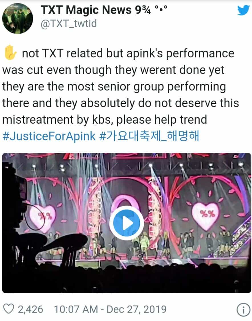Screen dimensions: 252x321
Task: Open the TXT Magic News profile avatar
Action: point(18,19)
